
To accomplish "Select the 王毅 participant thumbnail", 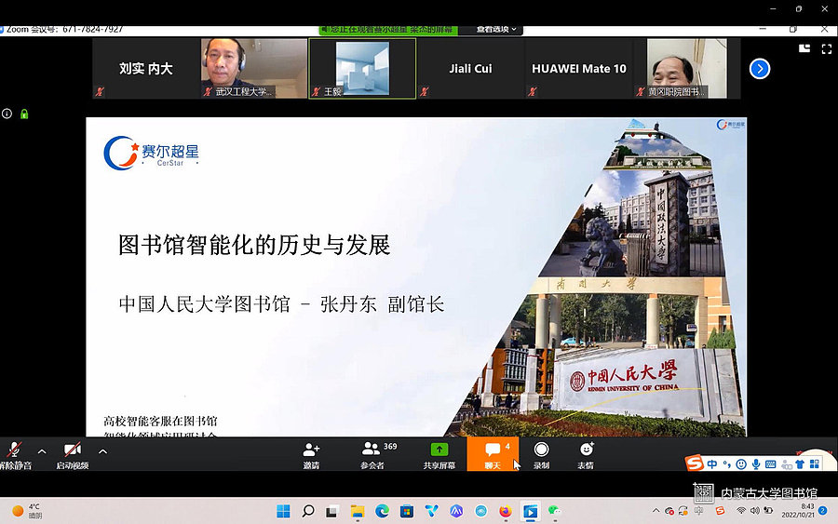I will click(362, 68).
